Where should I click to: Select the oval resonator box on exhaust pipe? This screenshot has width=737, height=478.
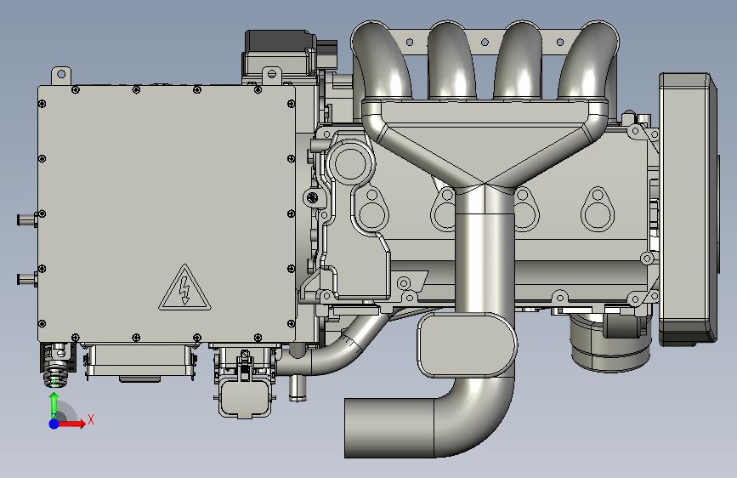coord(467,345)
